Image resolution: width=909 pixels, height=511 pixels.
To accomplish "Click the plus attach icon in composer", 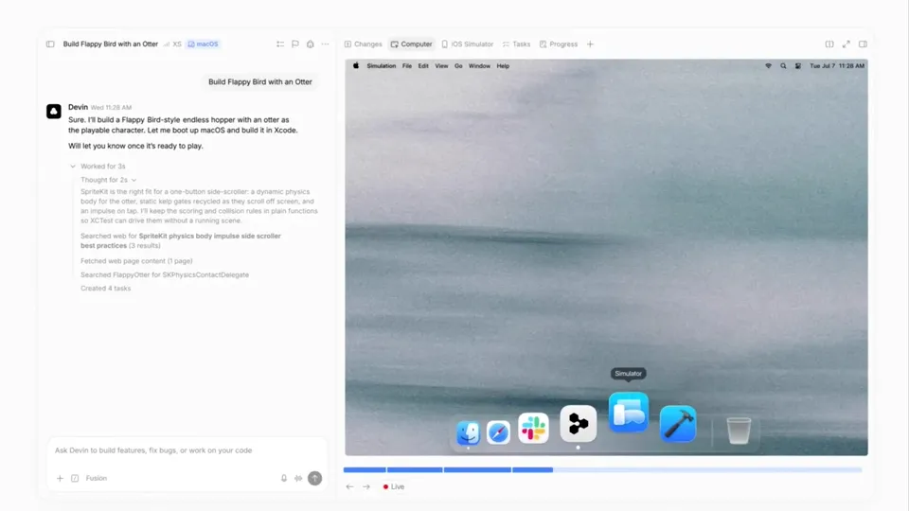I will 60,479.
